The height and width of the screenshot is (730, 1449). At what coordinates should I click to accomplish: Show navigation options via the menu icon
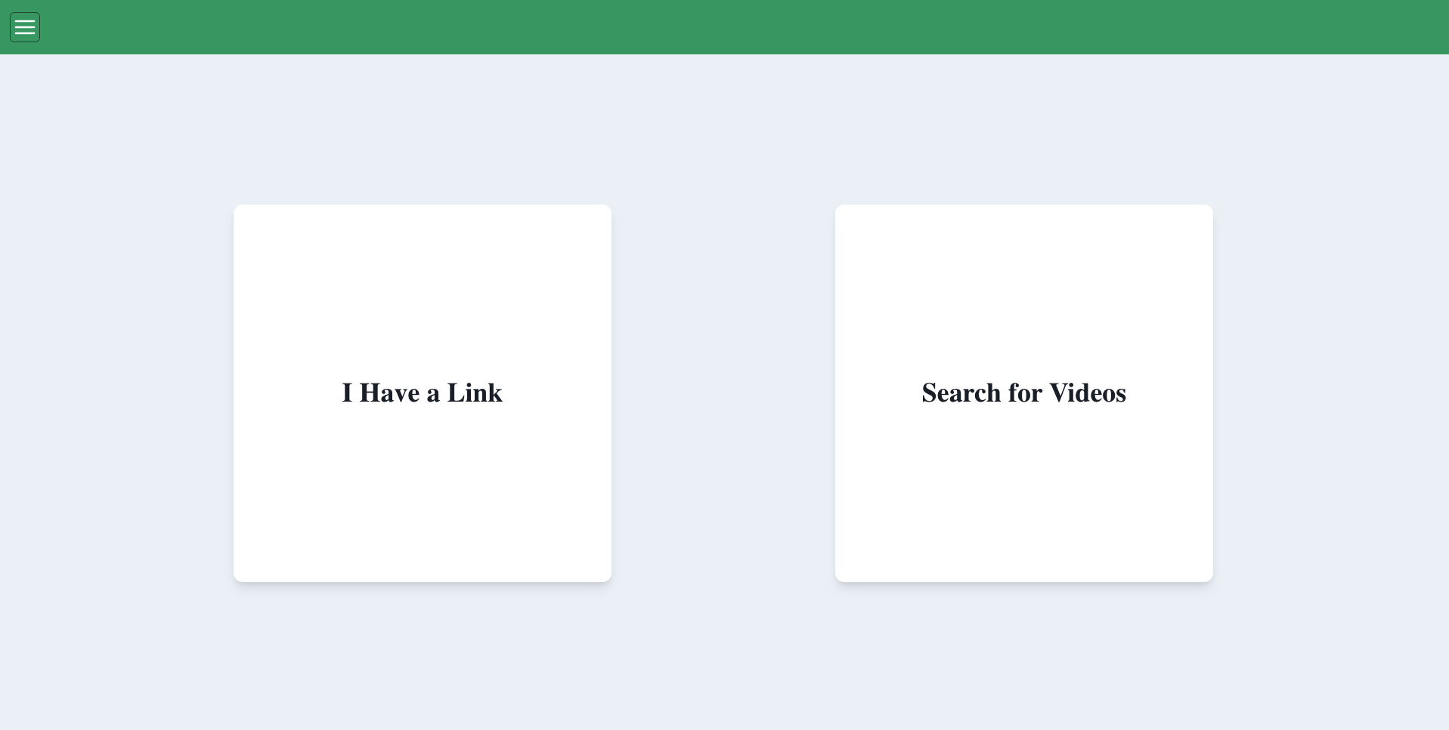[x=25, y=27]
